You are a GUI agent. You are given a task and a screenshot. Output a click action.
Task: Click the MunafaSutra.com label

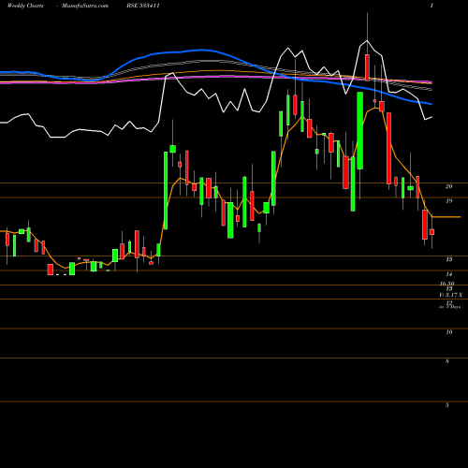[x=85, y=6]
